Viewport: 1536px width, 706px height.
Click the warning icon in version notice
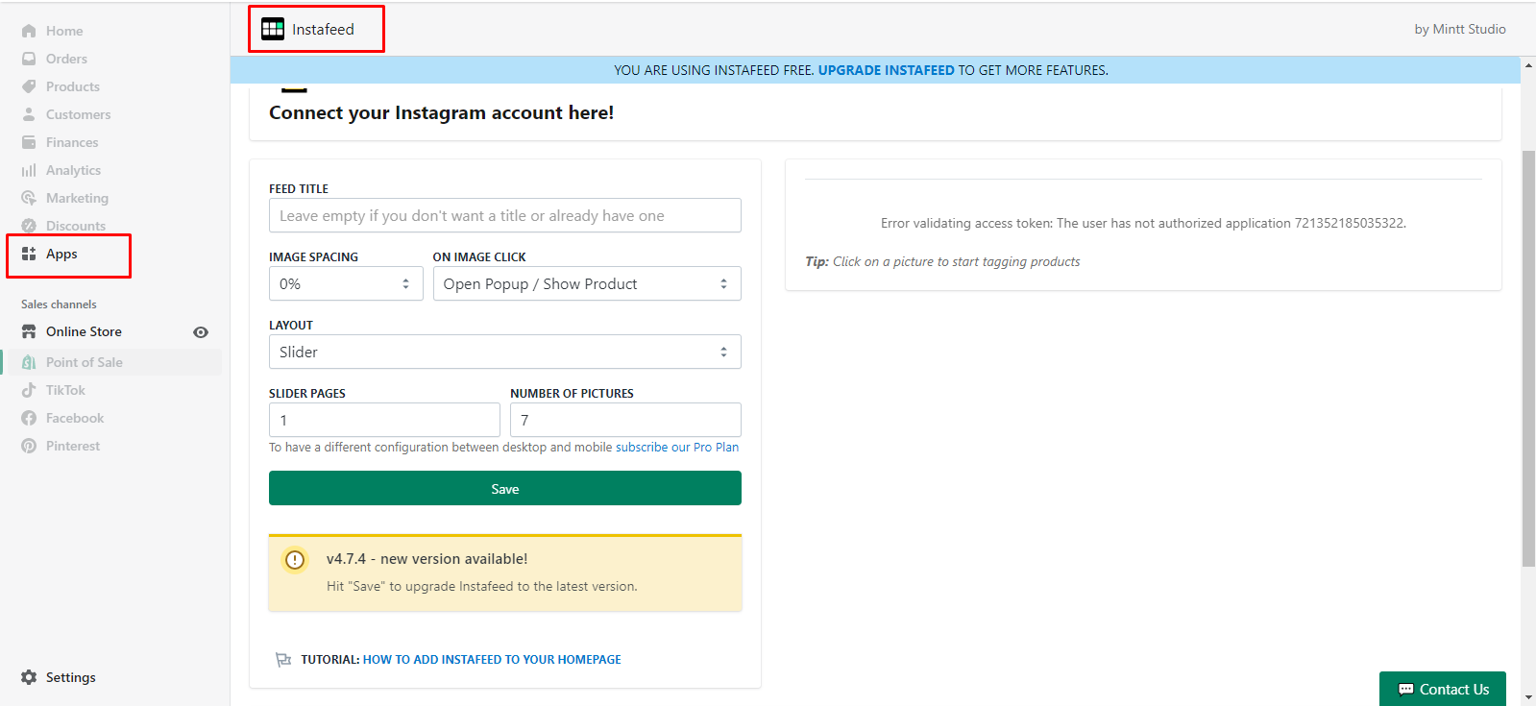(x=295, y=559)
